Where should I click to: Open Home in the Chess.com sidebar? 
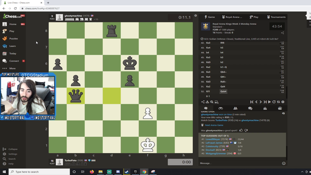click(x=13, y=24)
